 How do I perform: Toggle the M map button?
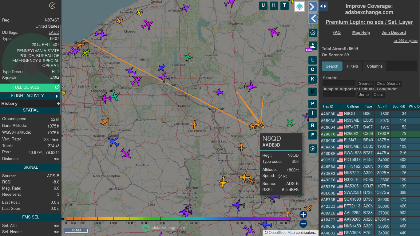point(313,92)
